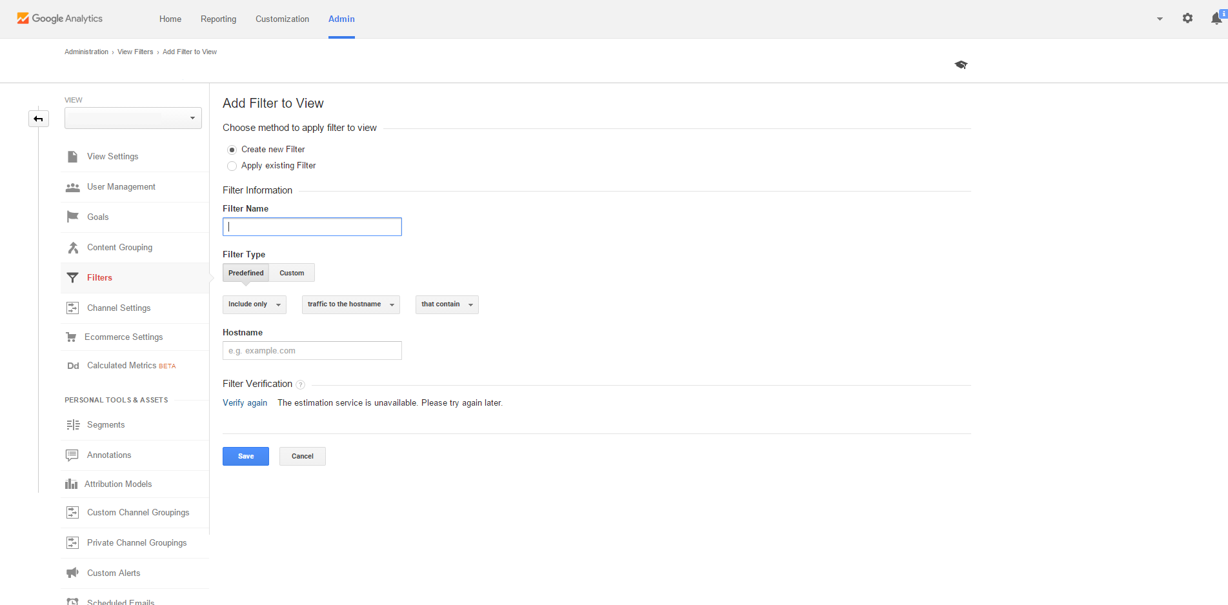Screen dimensions: 1228x605
Task: Click the Attribution Models bar icon
Action: click(x=72, y=484)
